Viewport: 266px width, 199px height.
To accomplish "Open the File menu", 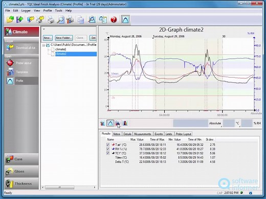I will click(x=8, y=11).
